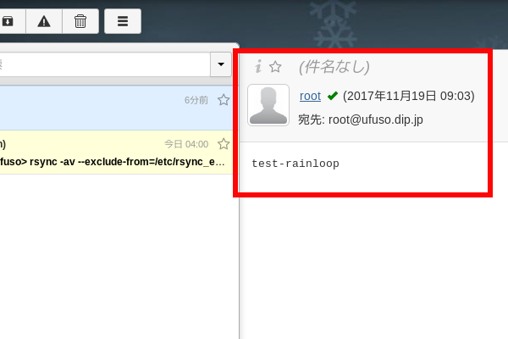Screen dimensions: 508x339
Task: Open the sender avatar placeholder image
Action: (x=268, y=105)
